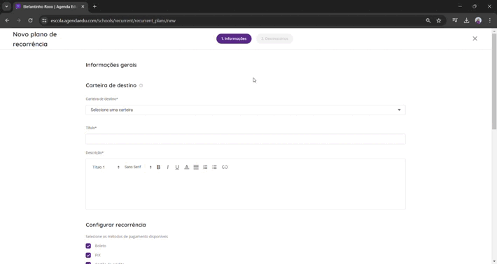
Task: Close the Novo plano de recorrência form
Action: pos(475,38)
